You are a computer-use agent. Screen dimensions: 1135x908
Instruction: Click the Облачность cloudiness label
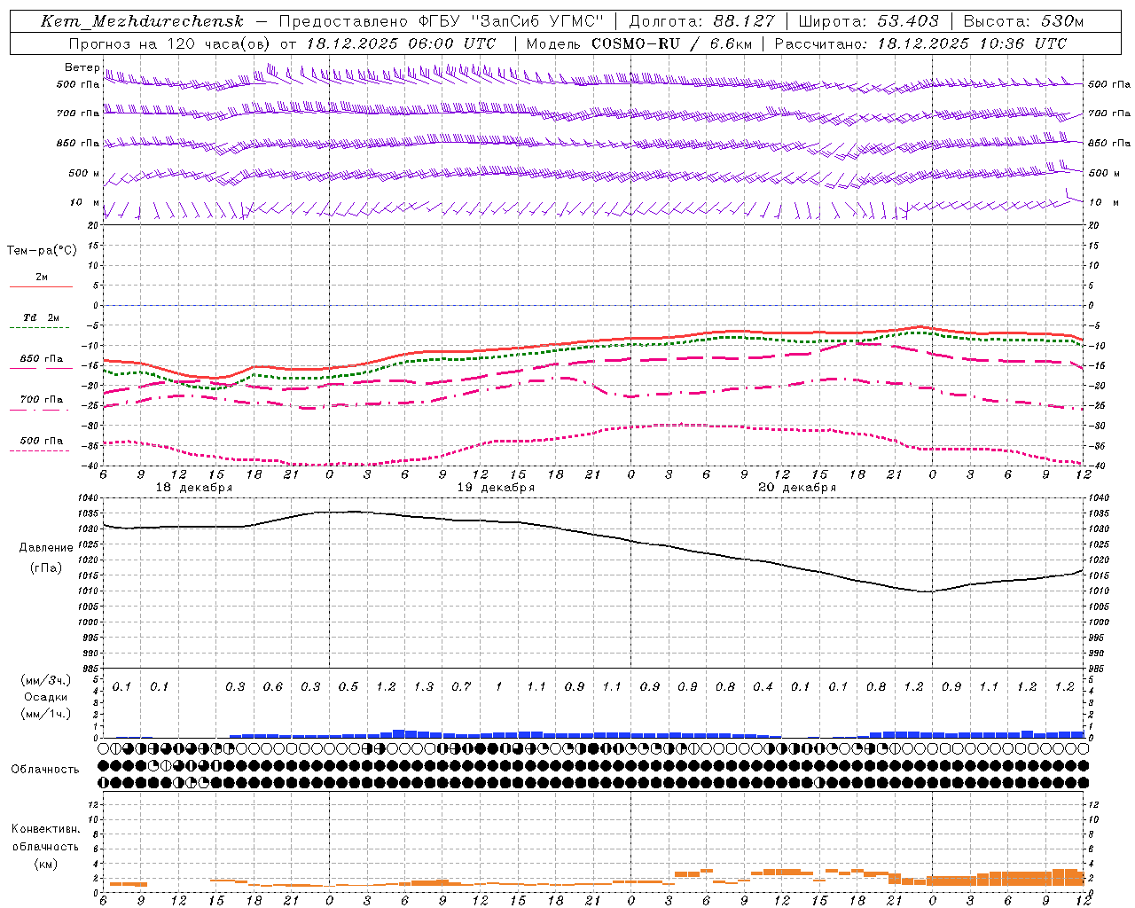[45, 770]
